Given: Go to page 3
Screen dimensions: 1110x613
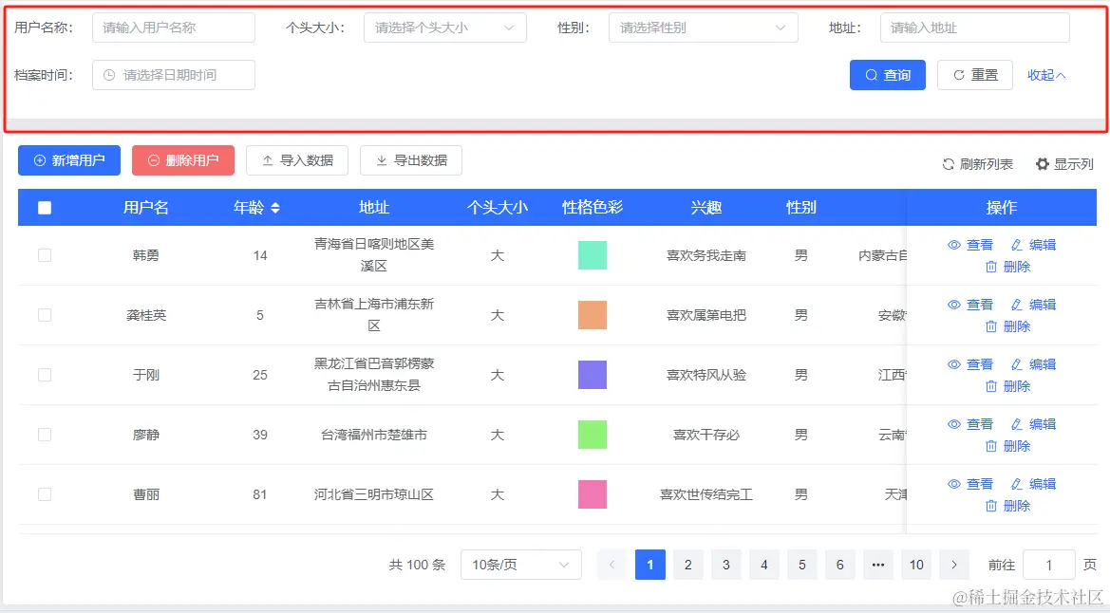Looking at the screenshot, I should (x=725, y=565).
